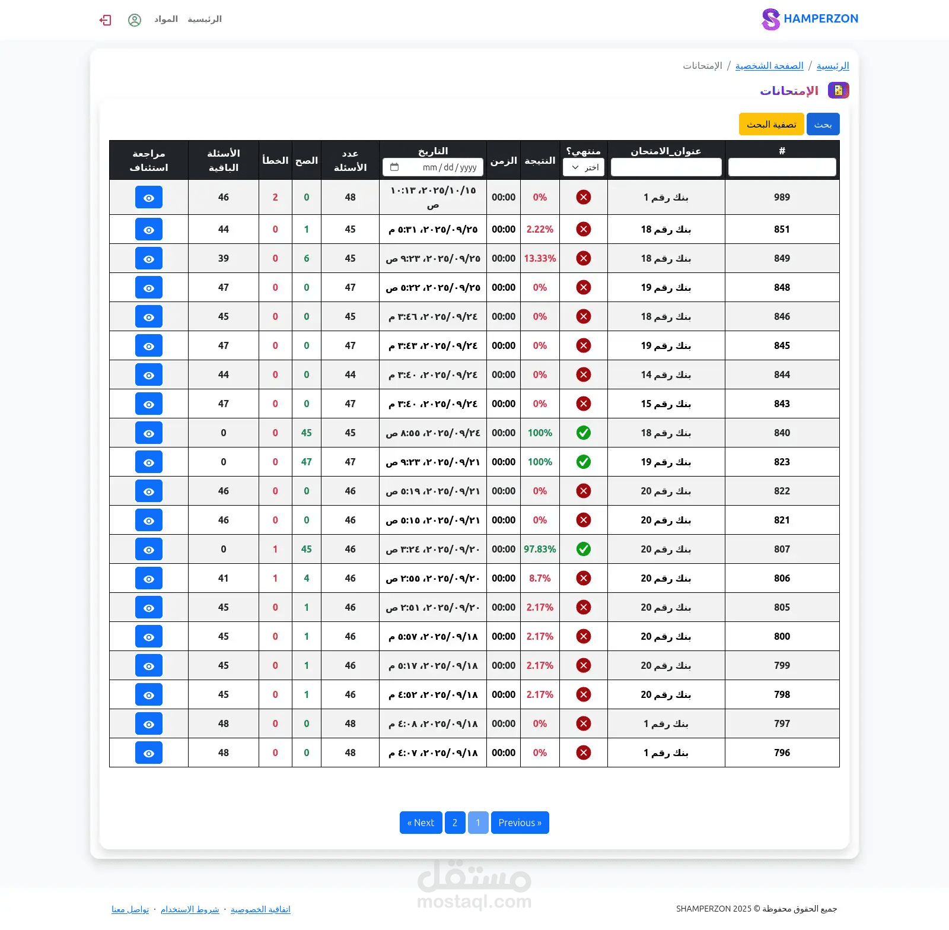Review exam 844 with eye button
Image resolution: width=949 pixels, height=930 pixels.
point(149,375)
